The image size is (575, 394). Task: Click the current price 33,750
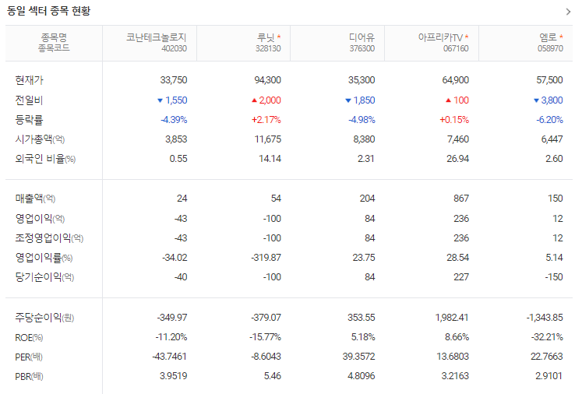point(174,80)
